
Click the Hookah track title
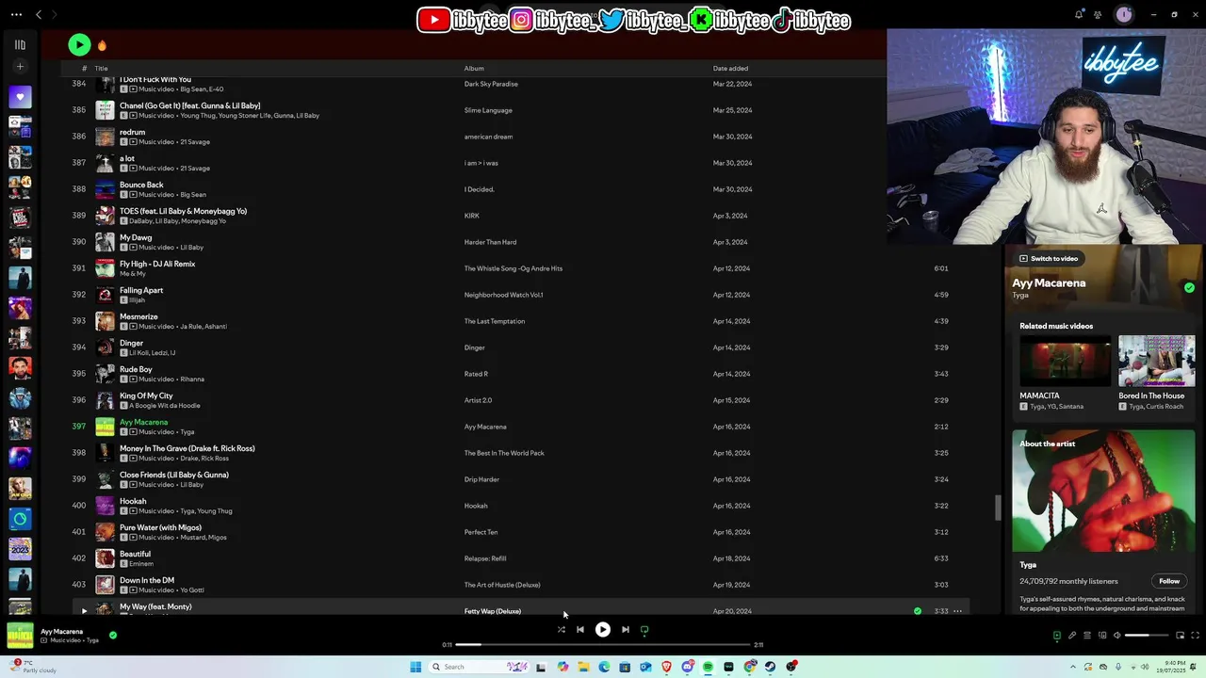(133, 501)
